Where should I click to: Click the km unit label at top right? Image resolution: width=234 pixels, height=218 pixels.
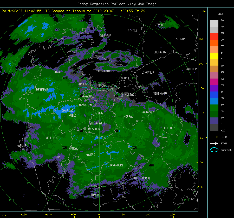[203, 11]
